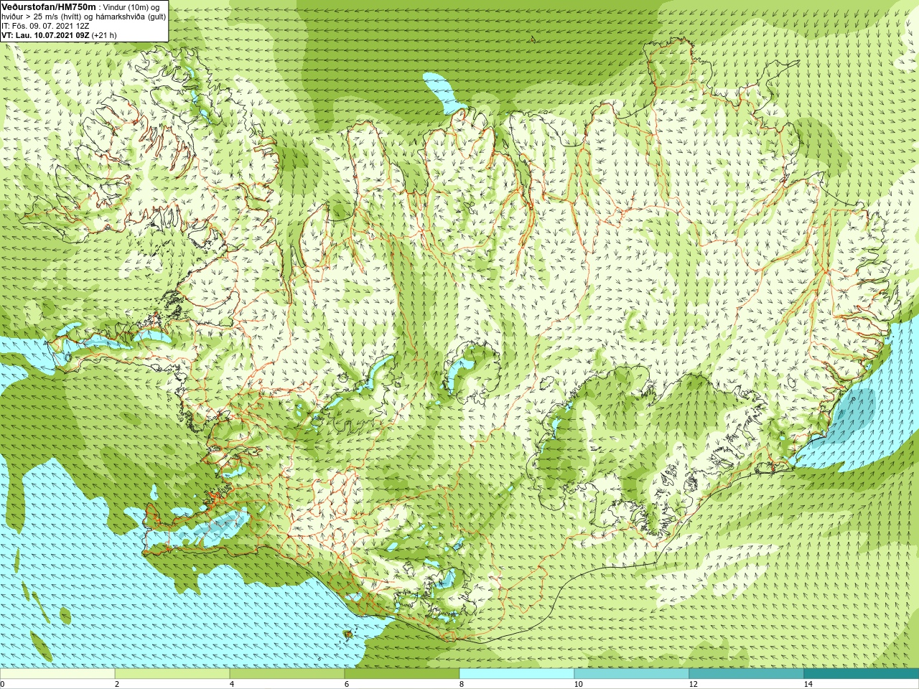
Task: Click the legend scale label '8'
Action: [462, 684]
